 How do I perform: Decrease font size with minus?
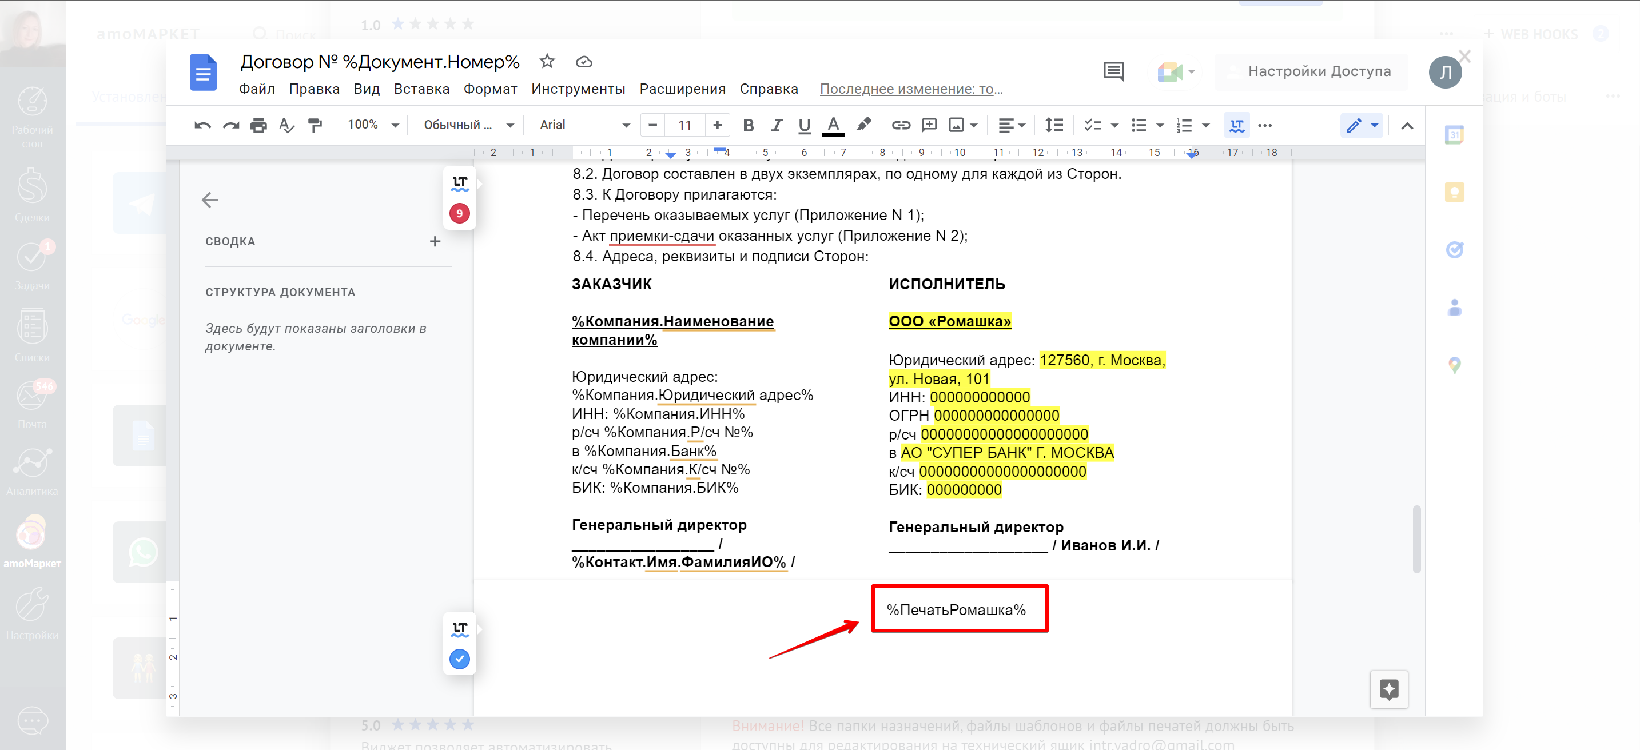click(x=652, y=125)
